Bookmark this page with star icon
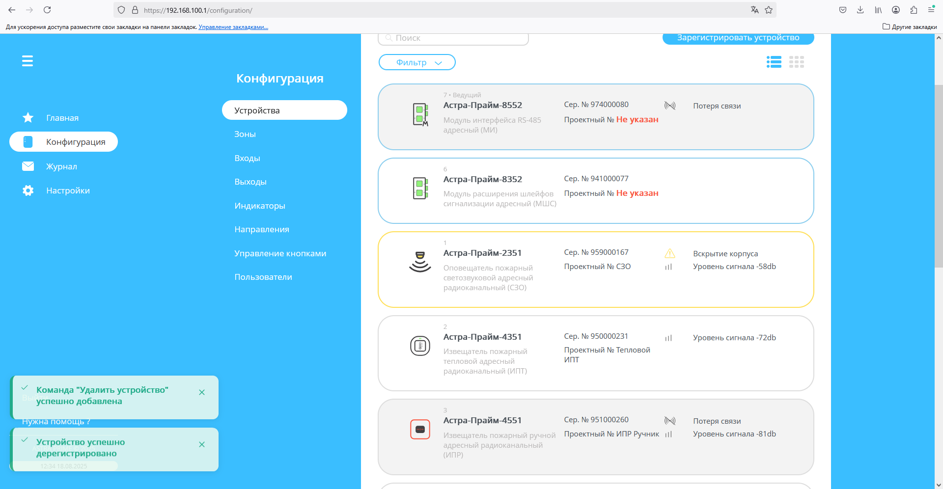Screen dimensions: 943x489 (x=769, y=10)
